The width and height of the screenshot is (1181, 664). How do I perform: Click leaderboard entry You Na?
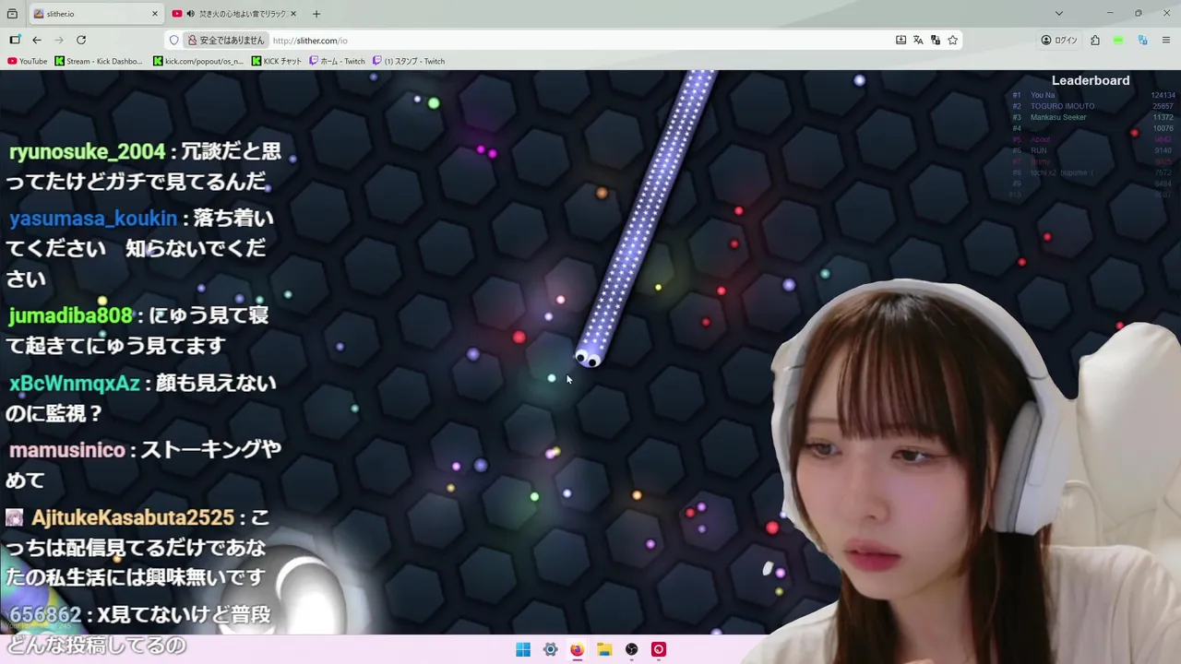point(1043,95)
